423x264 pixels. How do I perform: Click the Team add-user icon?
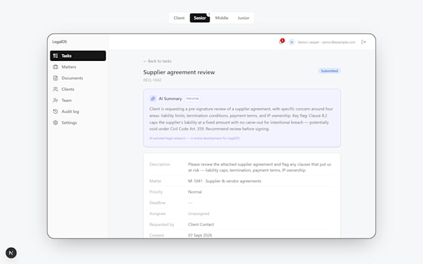[55, 100]
